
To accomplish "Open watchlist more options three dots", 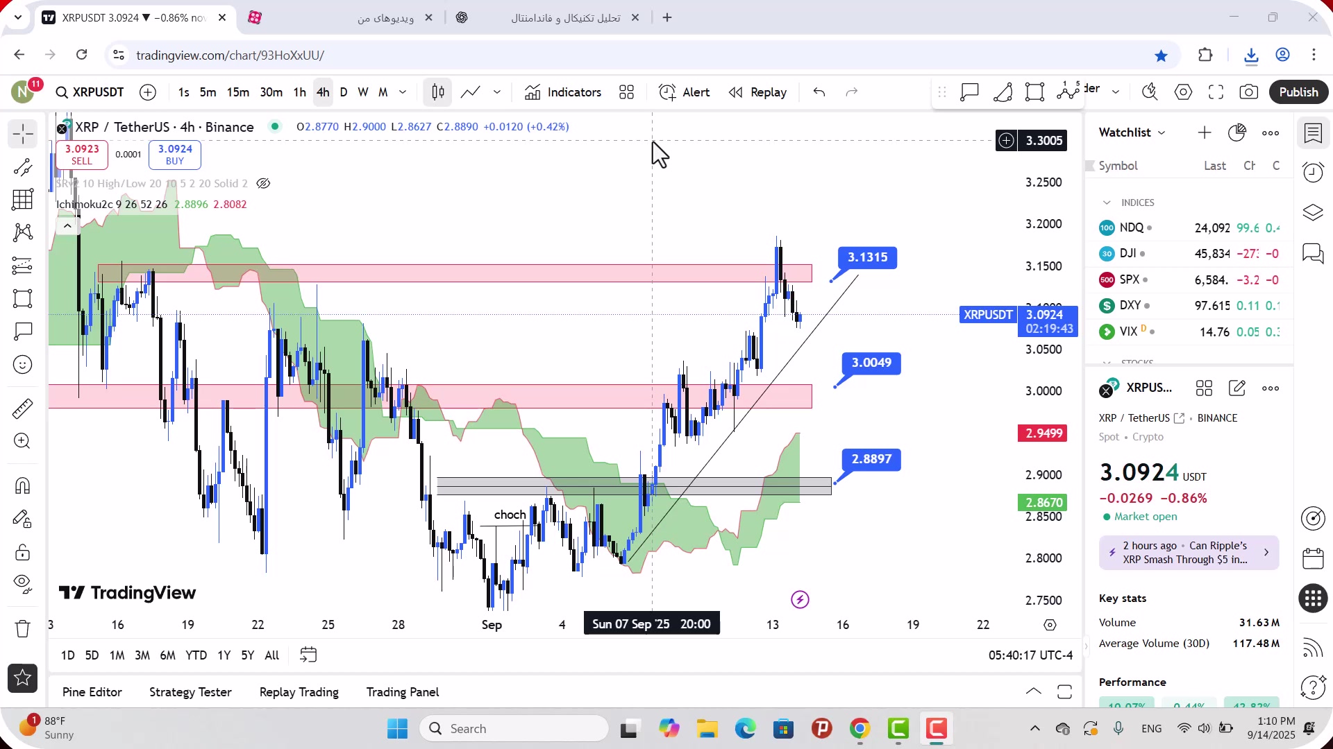I will tap(1271, 133).
